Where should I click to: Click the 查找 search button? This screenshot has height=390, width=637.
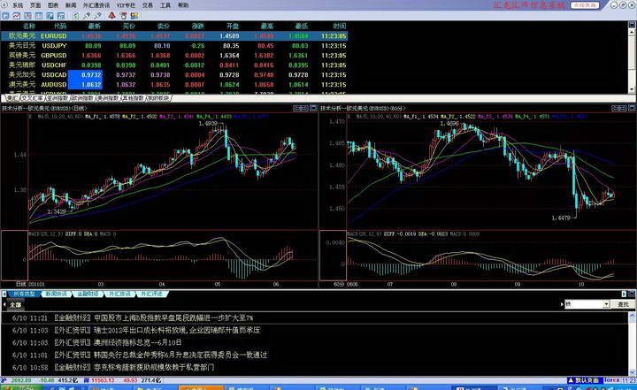[x=623, y=304]
